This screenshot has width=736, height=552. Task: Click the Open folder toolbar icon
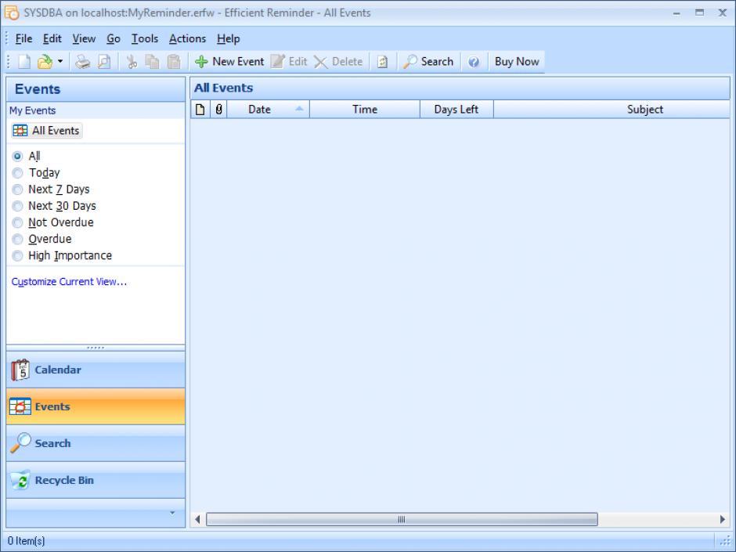click(x=45, y=62)
